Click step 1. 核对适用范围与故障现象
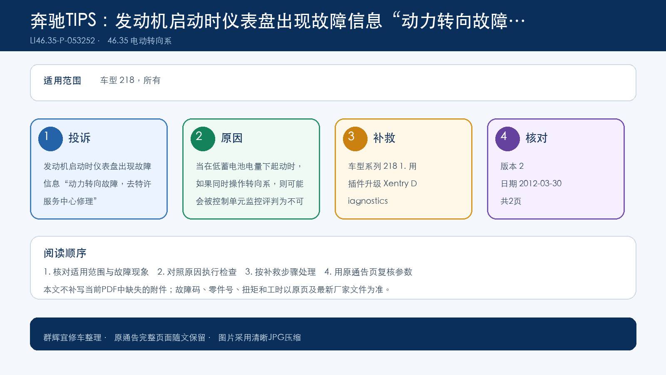 [96, 272]
